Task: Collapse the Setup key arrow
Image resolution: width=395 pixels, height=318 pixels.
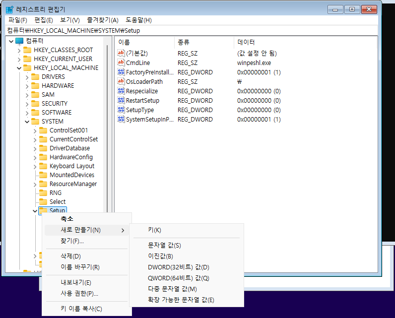Action: [35, 211]
